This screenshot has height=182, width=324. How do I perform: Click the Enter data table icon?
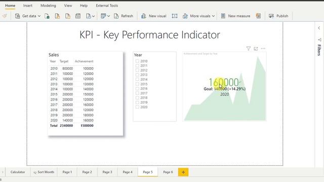click(x=78, y=16)
